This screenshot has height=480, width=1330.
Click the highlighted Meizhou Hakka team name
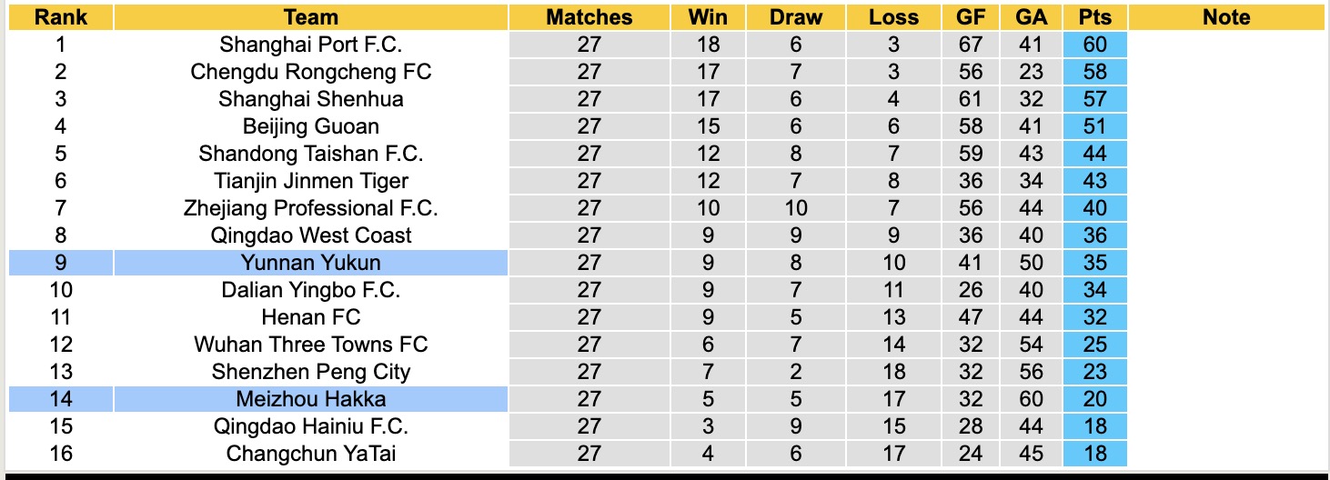[x=310, y=399]
